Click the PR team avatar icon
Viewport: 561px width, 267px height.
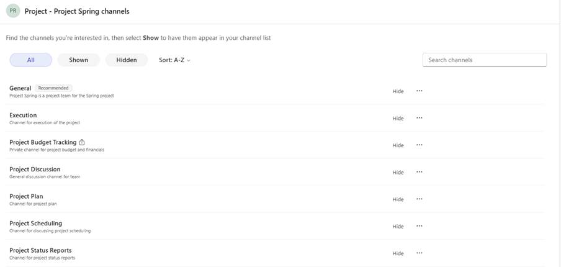pyautogui.click(x=13, y=11)
